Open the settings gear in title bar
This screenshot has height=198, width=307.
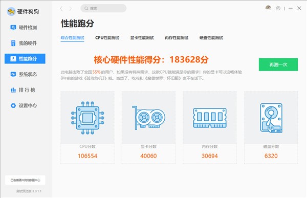pyautogui.click(x=278, y=8)
